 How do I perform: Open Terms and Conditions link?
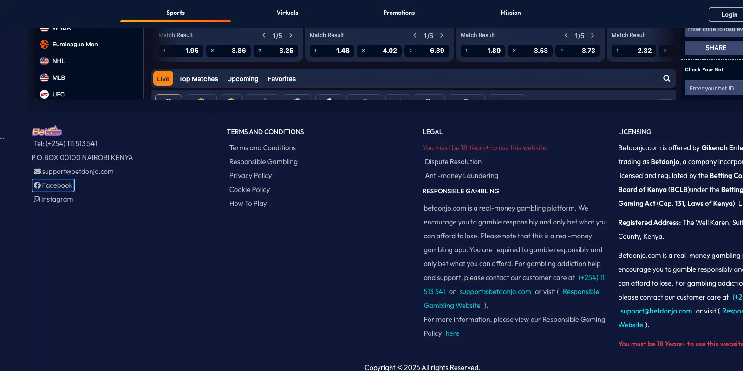262,148
